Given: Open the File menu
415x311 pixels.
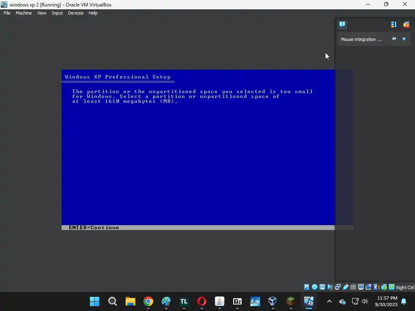Looking at the screenshot, I should tap(7, 13).
